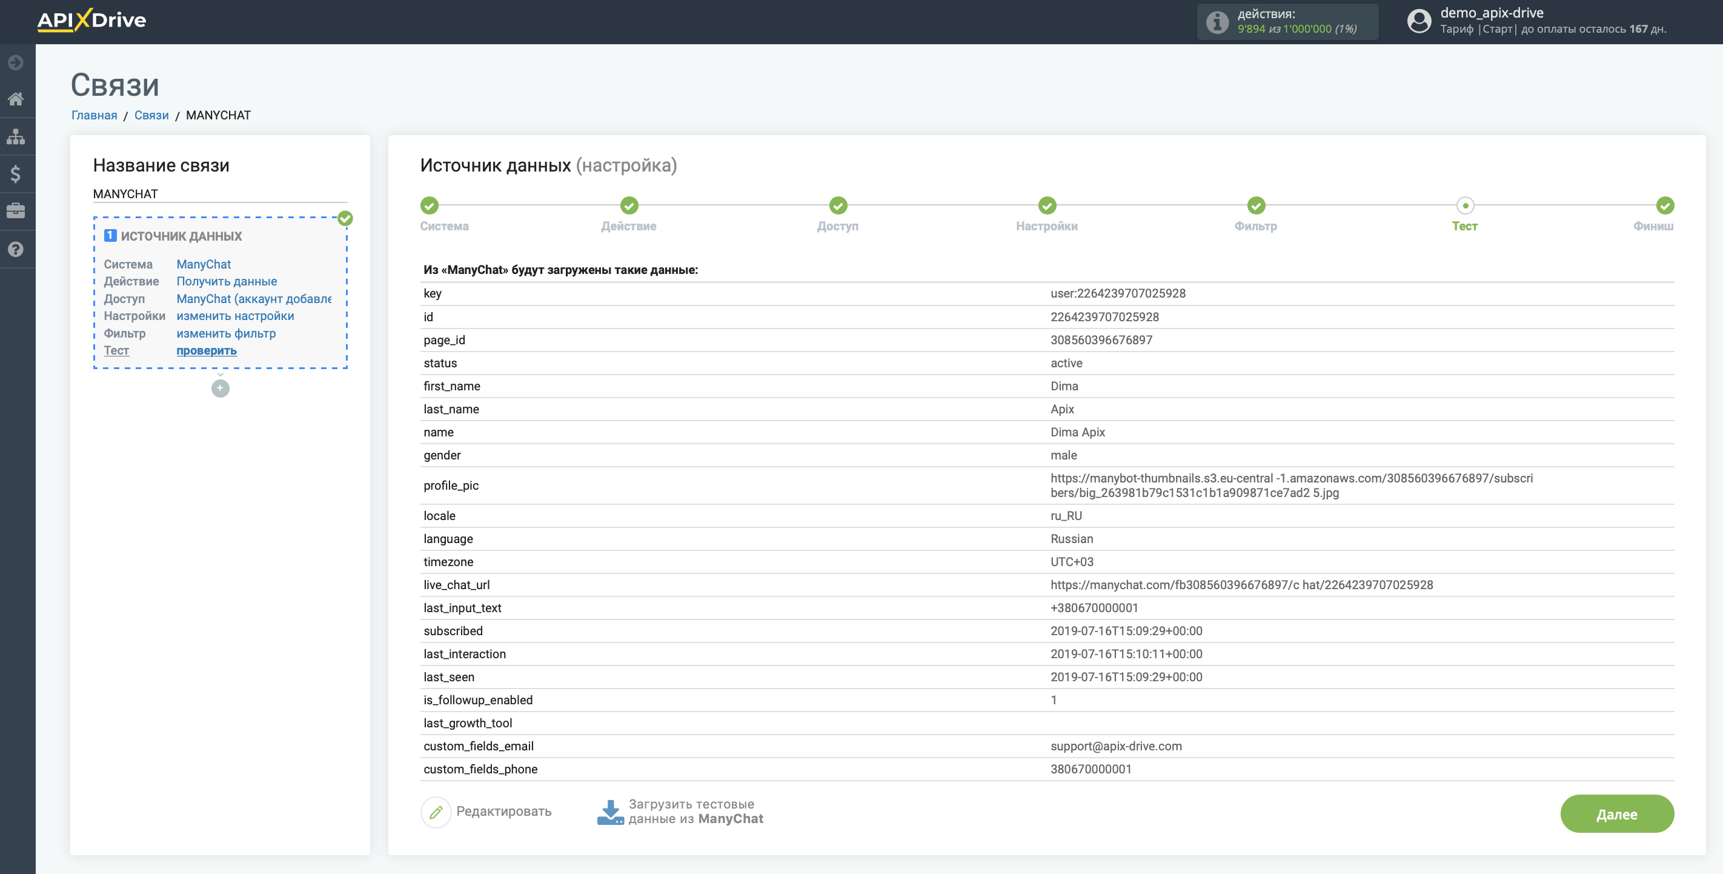Image resolution: width=1723 pixels, height=874 pixels.
Task: Click the проверить test link
Action: pos(207,350)
